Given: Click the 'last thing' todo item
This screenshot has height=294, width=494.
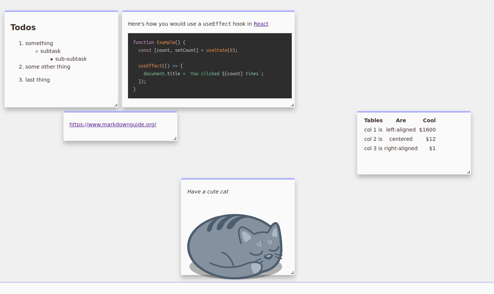Looking at the screenshot, I should 37,80.
